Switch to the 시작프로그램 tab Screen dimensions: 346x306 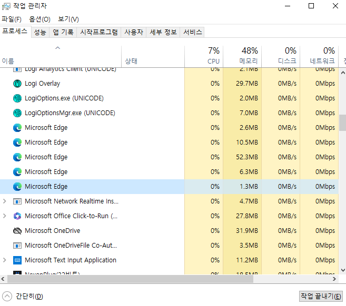click(x=99, y=33)
